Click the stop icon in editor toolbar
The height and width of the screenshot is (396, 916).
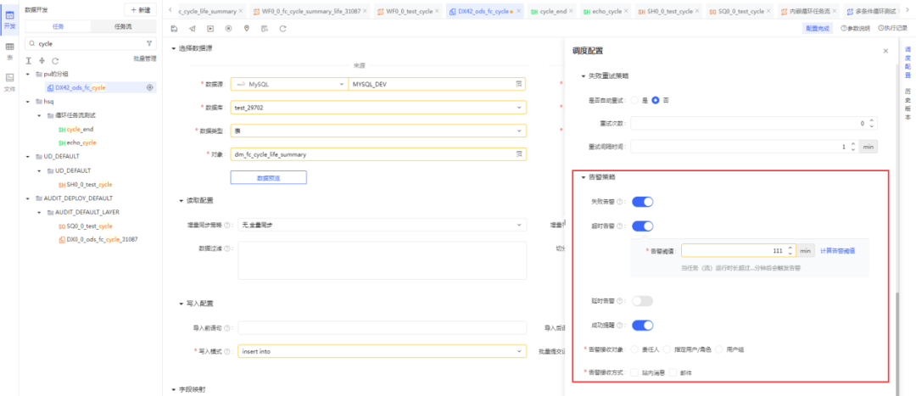point(228,29)
